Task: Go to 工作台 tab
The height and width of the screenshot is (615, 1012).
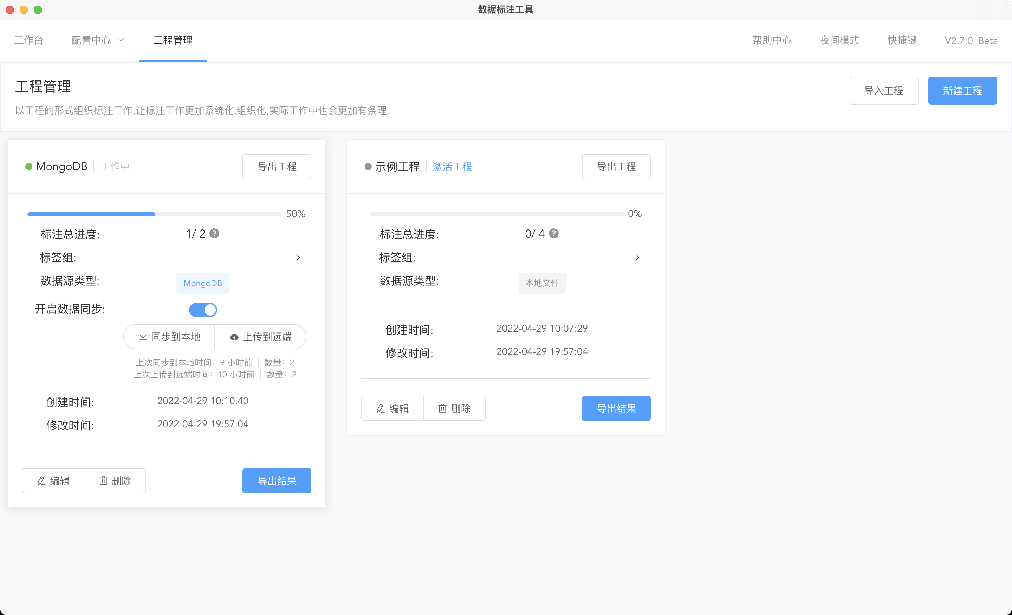Action: pos(29,40)
